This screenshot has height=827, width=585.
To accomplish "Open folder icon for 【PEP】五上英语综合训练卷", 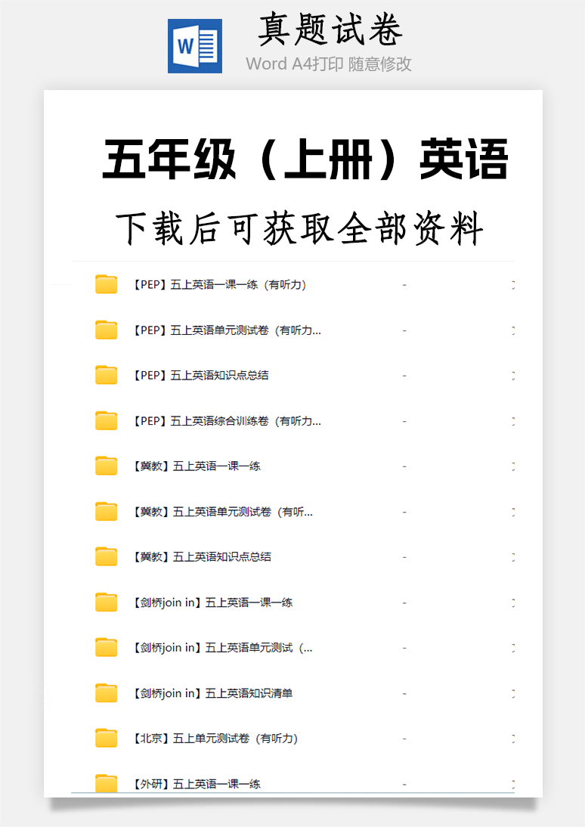I will [106, 420].
